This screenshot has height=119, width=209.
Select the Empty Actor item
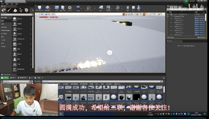coord(22,19)
